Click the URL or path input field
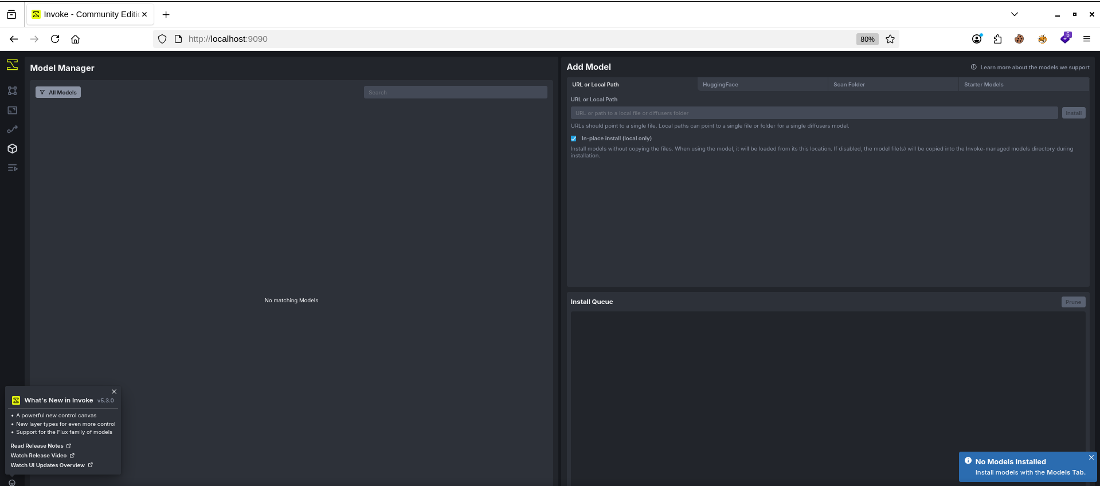 (x=815, y=113)
